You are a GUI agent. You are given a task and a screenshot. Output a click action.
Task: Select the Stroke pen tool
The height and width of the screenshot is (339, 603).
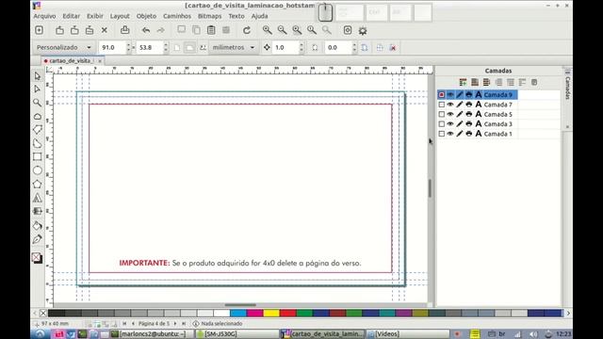pyautogui.click(x=38, y=239)
